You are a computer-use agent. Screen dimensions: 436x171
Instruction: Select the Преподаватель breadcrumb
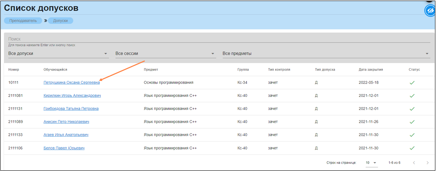click(x=23, y=21)
